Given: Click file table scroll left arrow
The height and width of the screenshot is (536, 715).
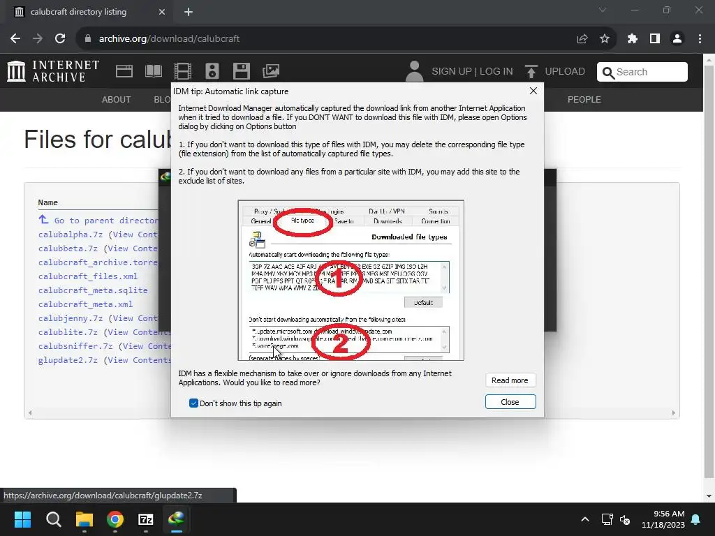Looking at the screenshot, I should (x=30, y=413).
